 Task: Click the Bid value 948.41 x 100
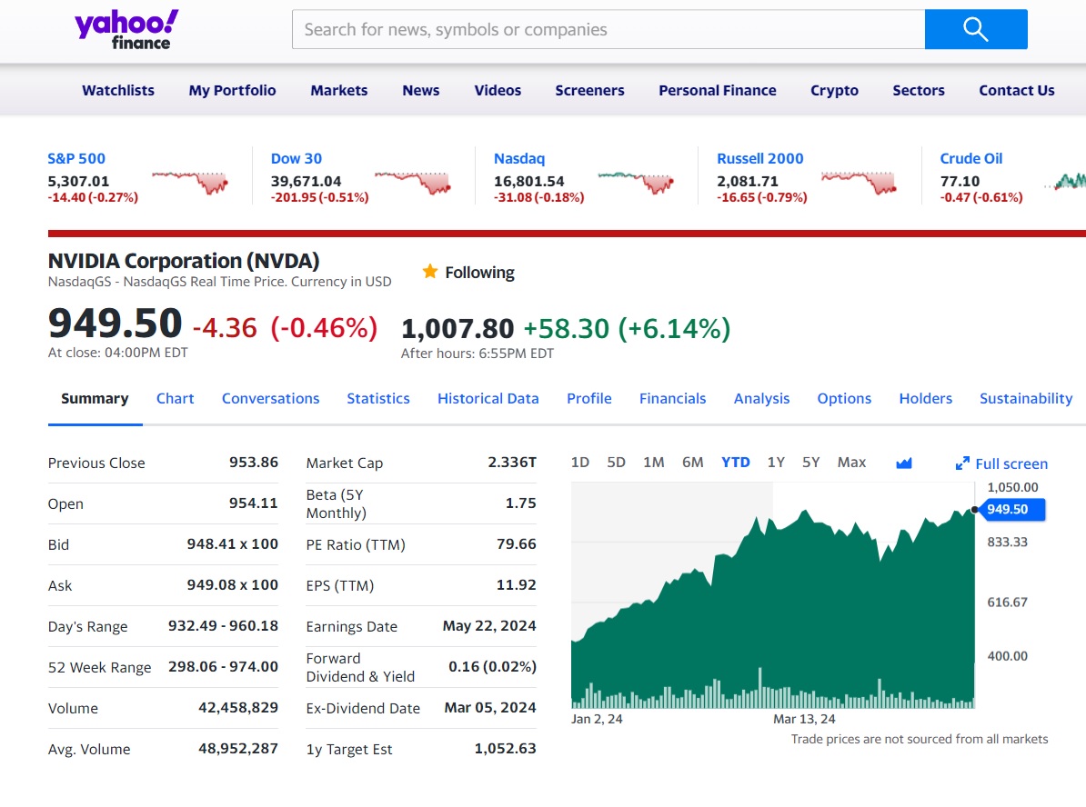(233, 544)
